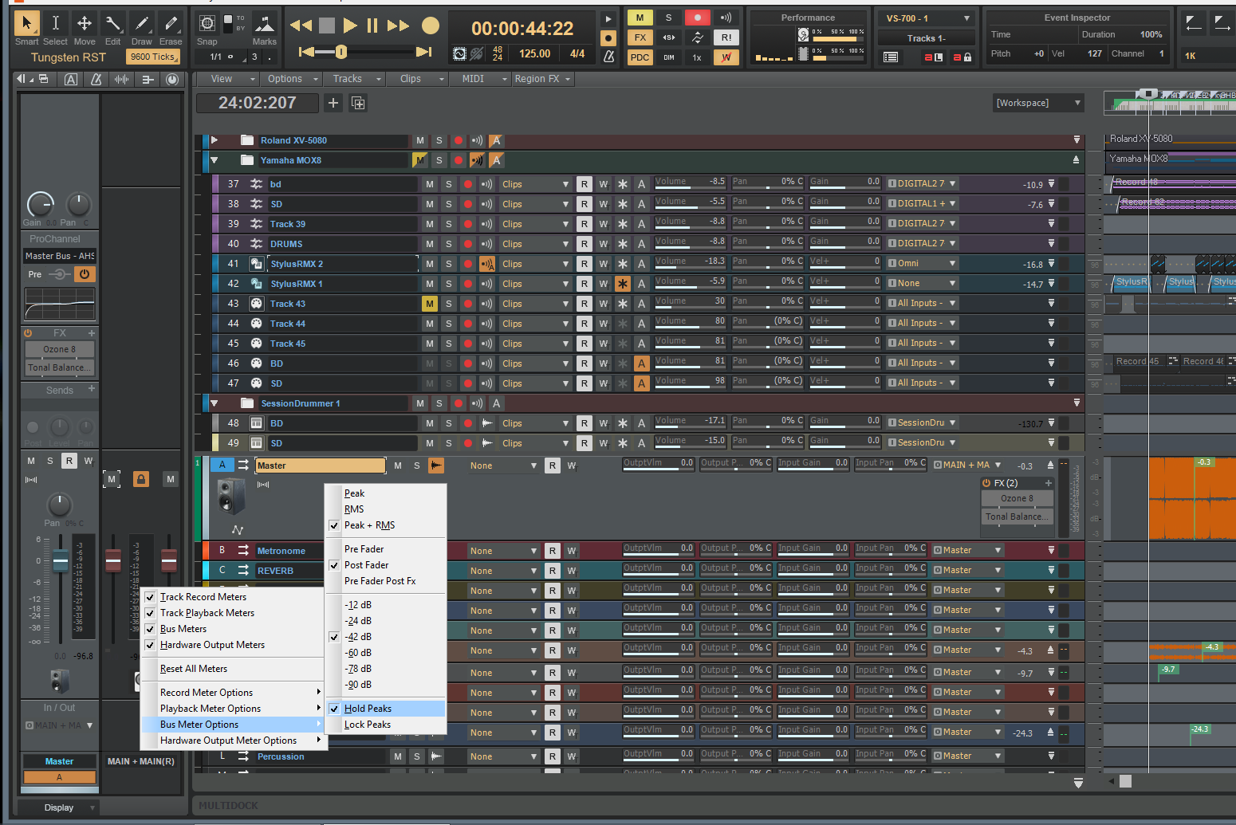Click the 24:02:207 now time field
The image size is (1236, 825).
pyautogui.click(x=257, y=103)
